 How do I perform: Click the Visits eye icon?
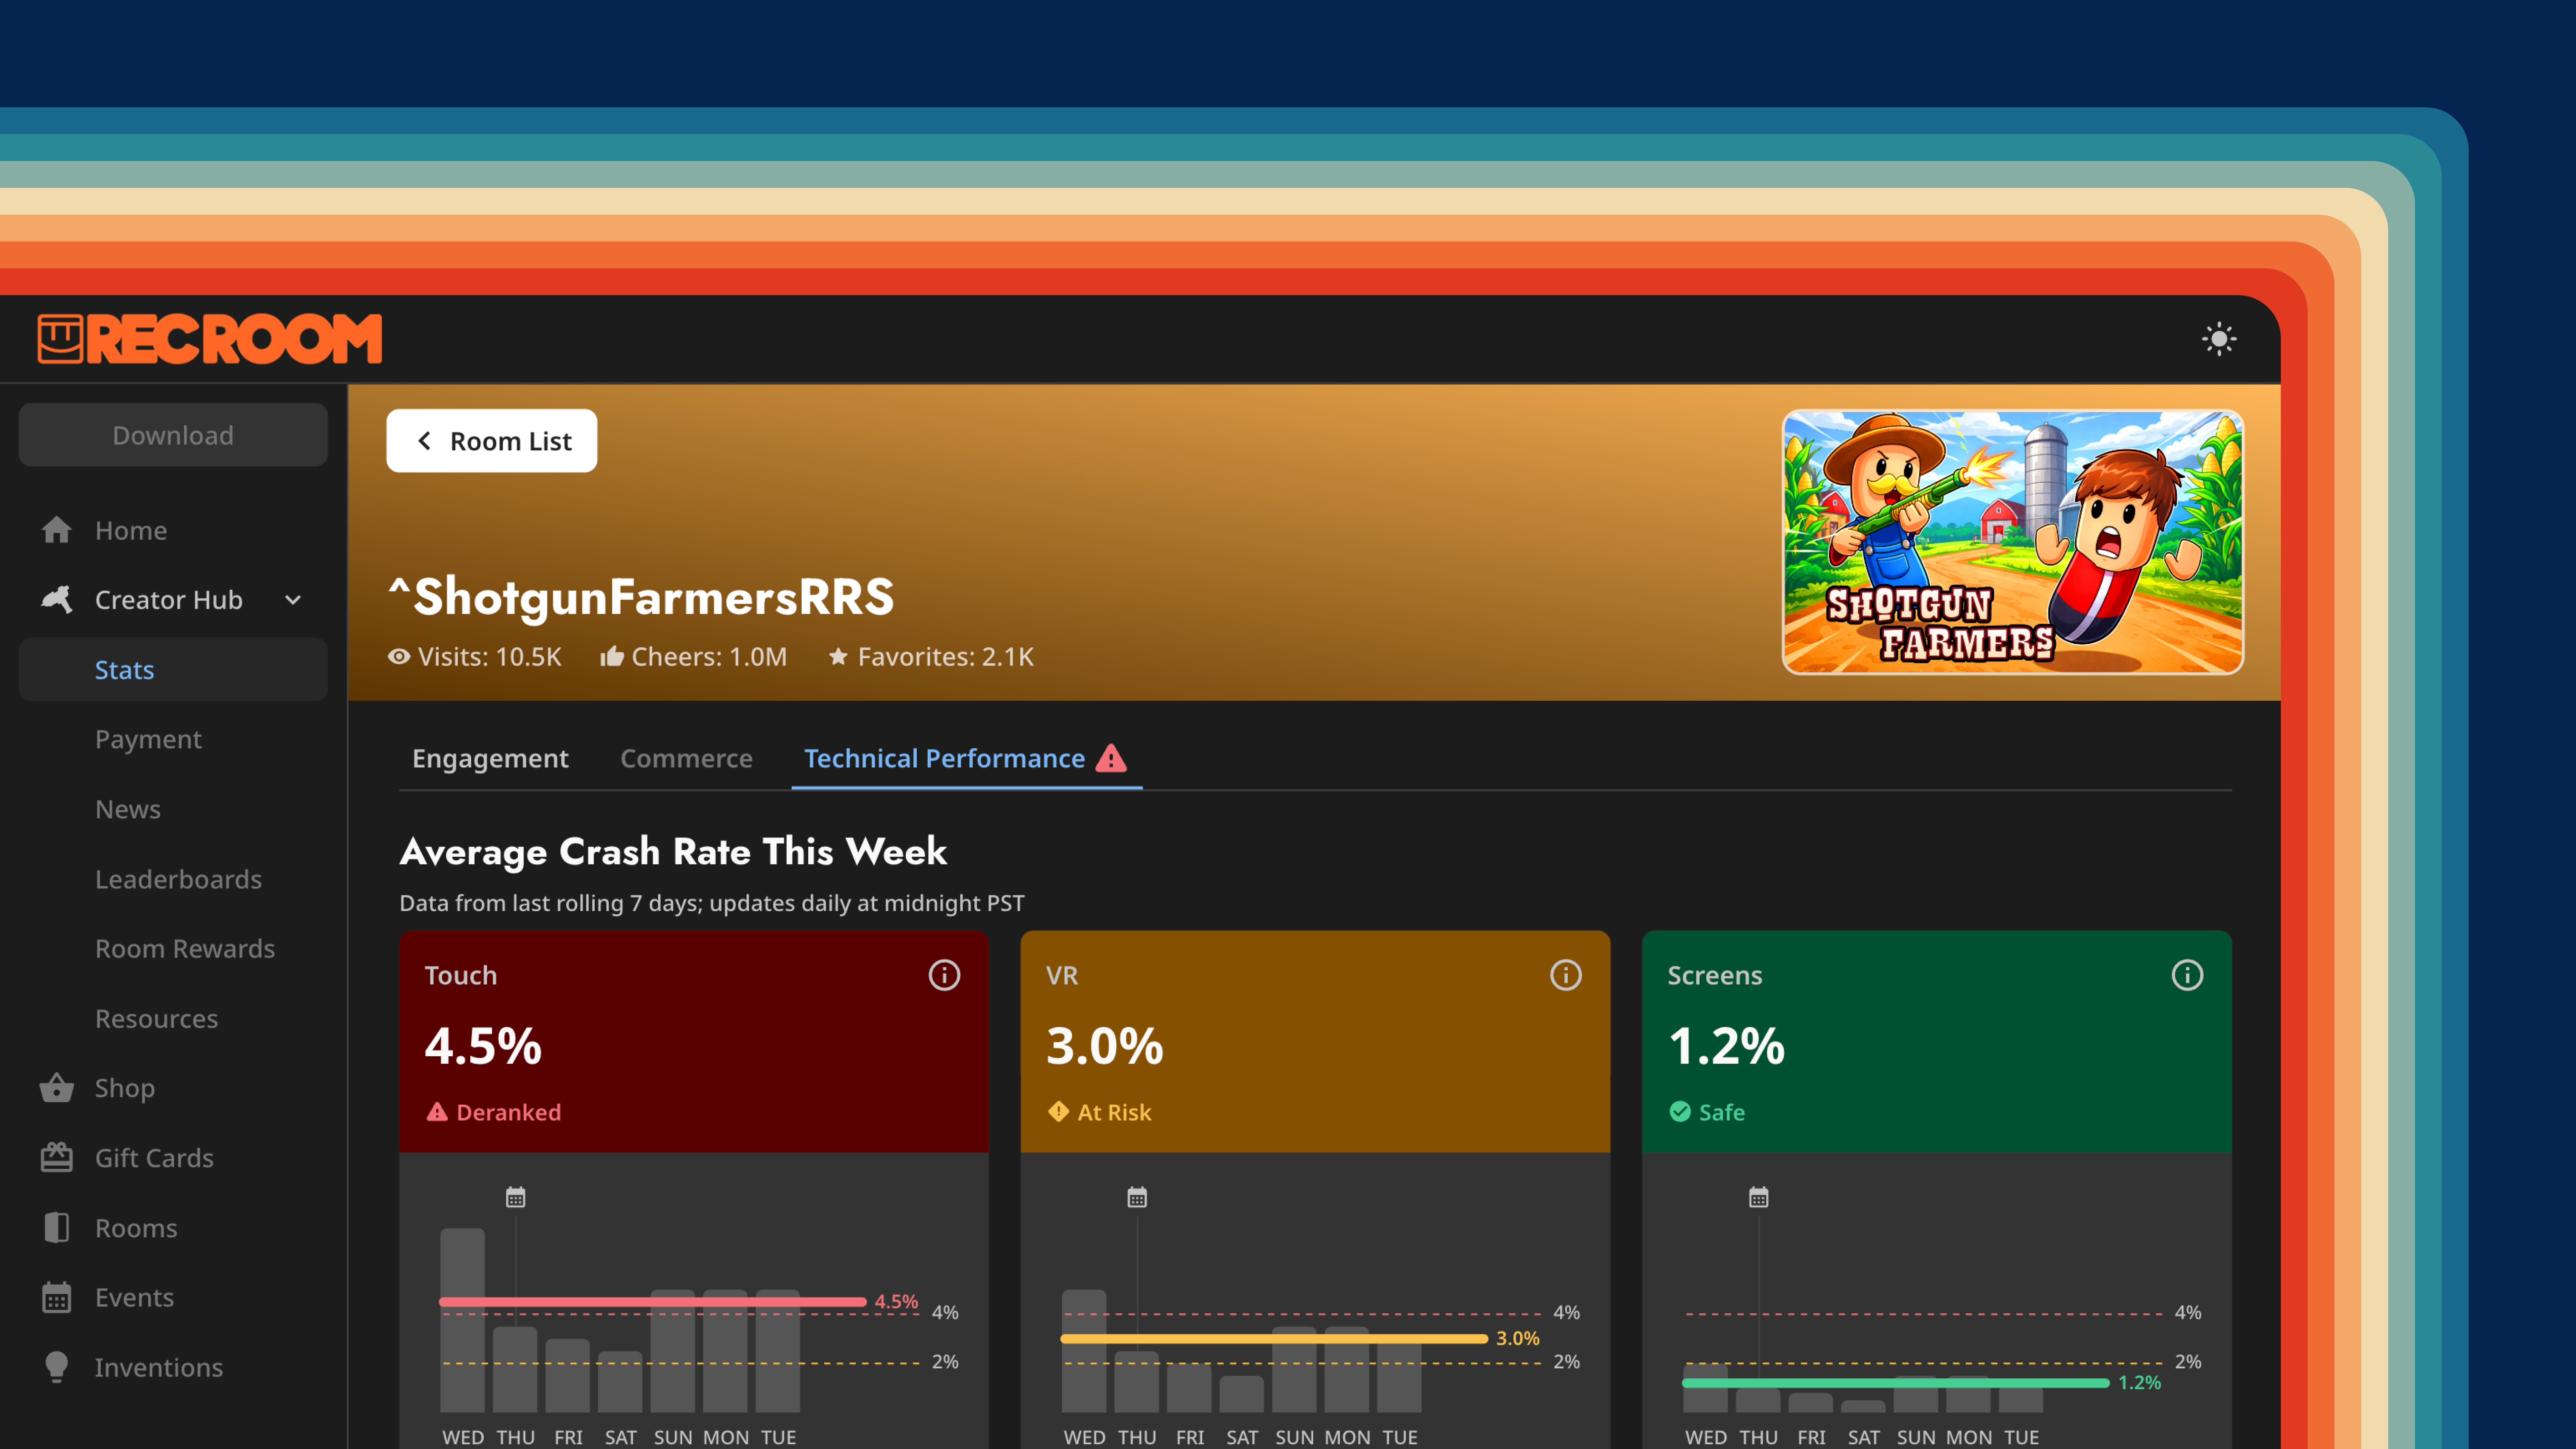click(399, 657)
